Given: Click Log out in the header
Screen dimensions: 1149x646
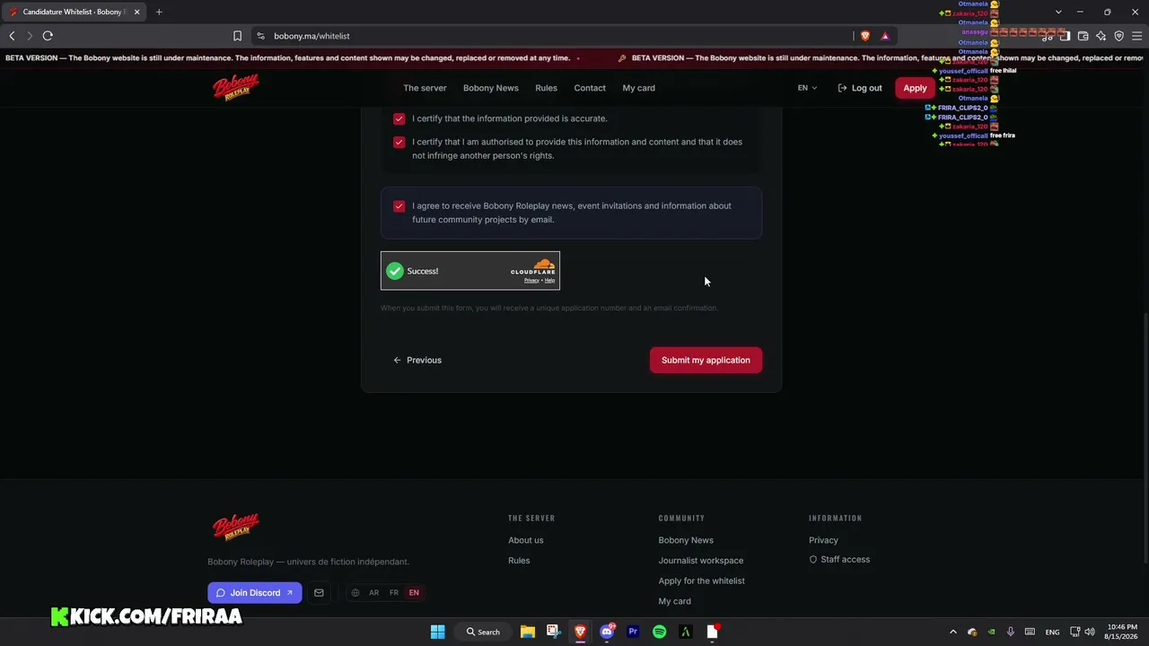Looking at the screenshot, I should 860,88.
